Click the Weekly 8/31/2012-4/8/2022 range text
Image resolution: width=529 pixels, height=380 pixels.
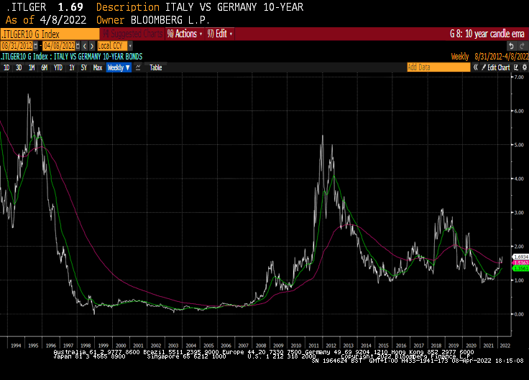pos(490,57)
